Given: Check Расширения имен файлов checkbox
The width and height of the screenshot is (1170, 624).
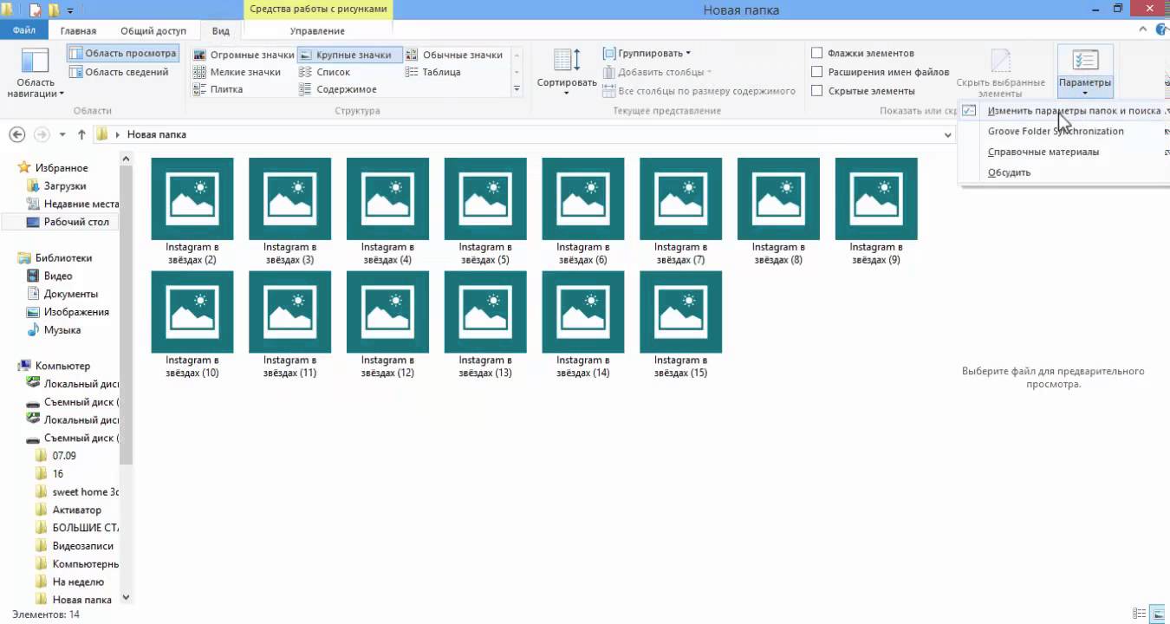Looking at the screenshot, I should tap(816, 72).
